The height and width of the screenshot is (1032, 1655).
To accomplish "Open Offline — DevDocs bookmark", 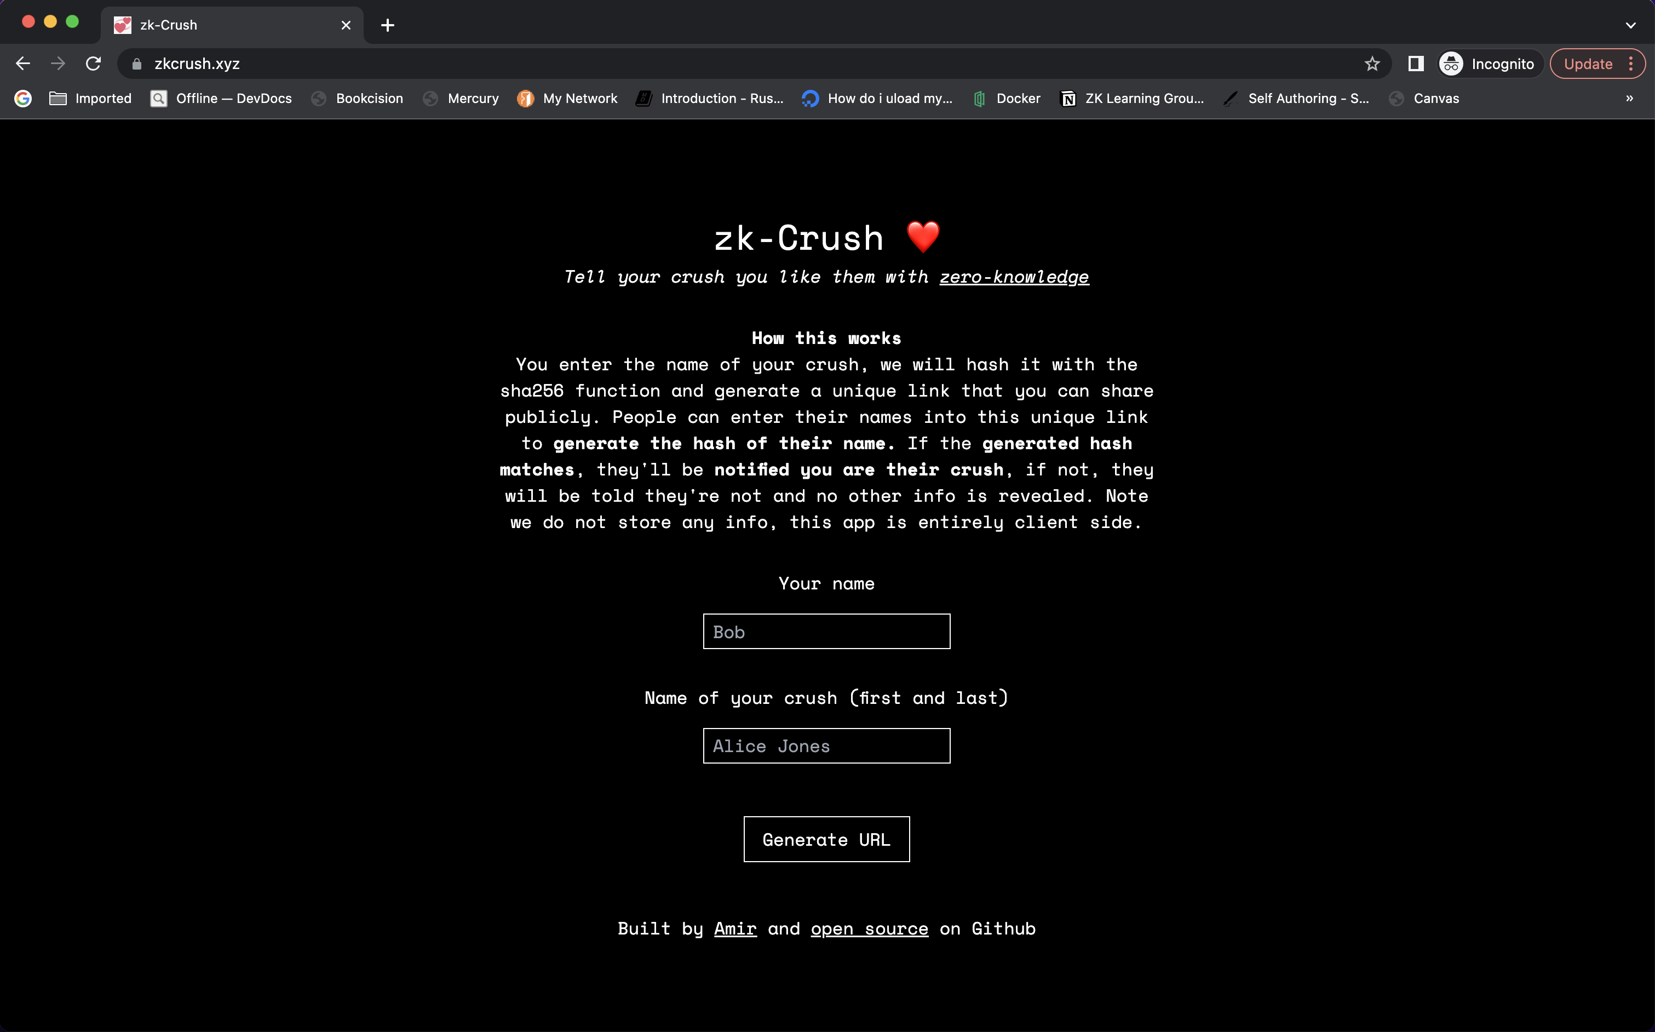I will coord(221,98).
